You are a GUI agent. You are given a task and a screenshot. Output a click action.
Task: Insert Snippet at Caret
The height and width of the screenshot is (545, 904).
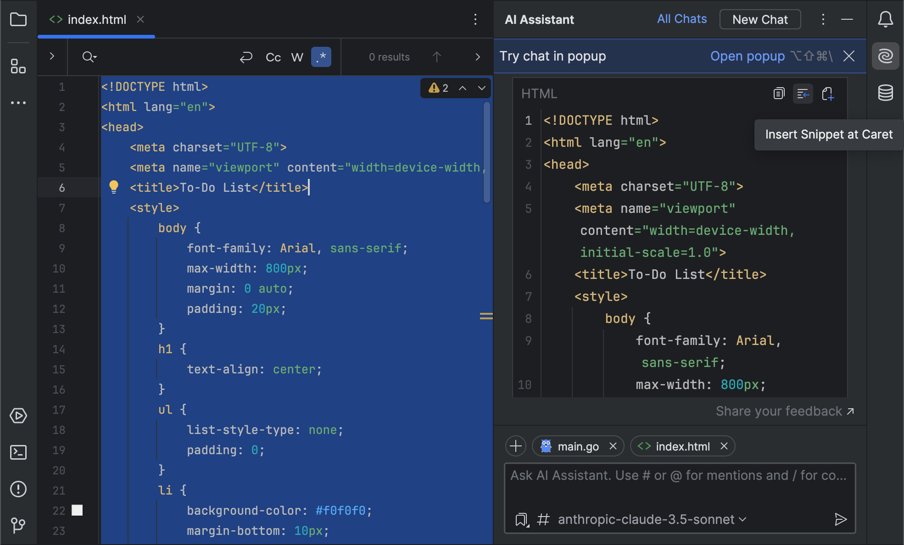803,94
